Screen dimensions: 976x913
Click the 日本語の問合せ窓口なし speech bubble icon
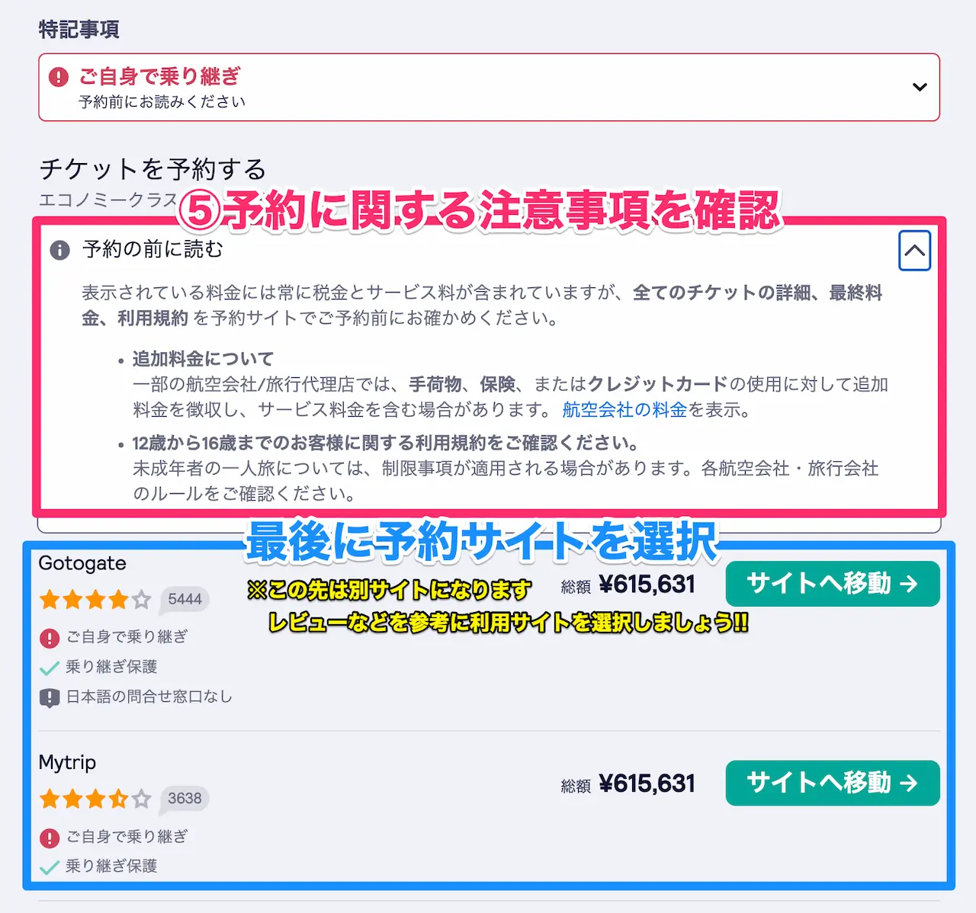[50, 697]
